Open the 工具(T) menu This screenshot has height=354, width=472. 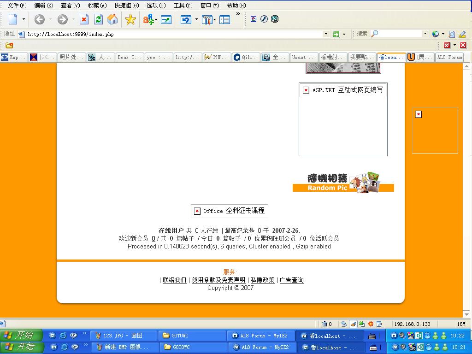[183, 6]
